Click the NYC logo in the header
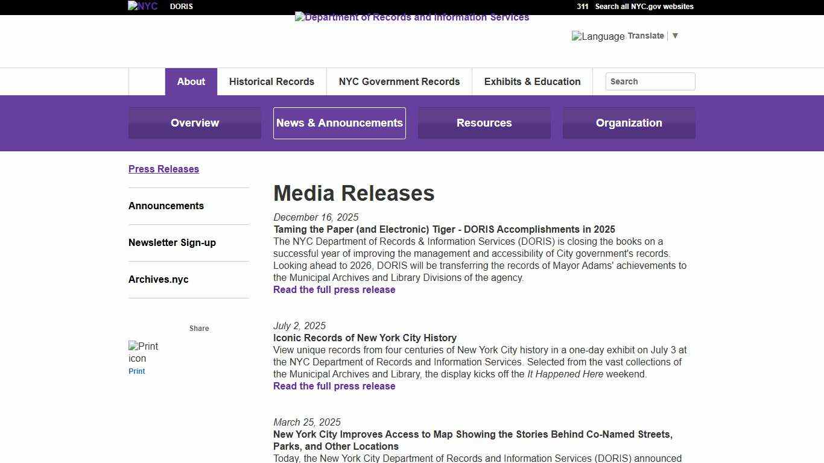This screenshot has width=824, height=463. tap(142, 6)
